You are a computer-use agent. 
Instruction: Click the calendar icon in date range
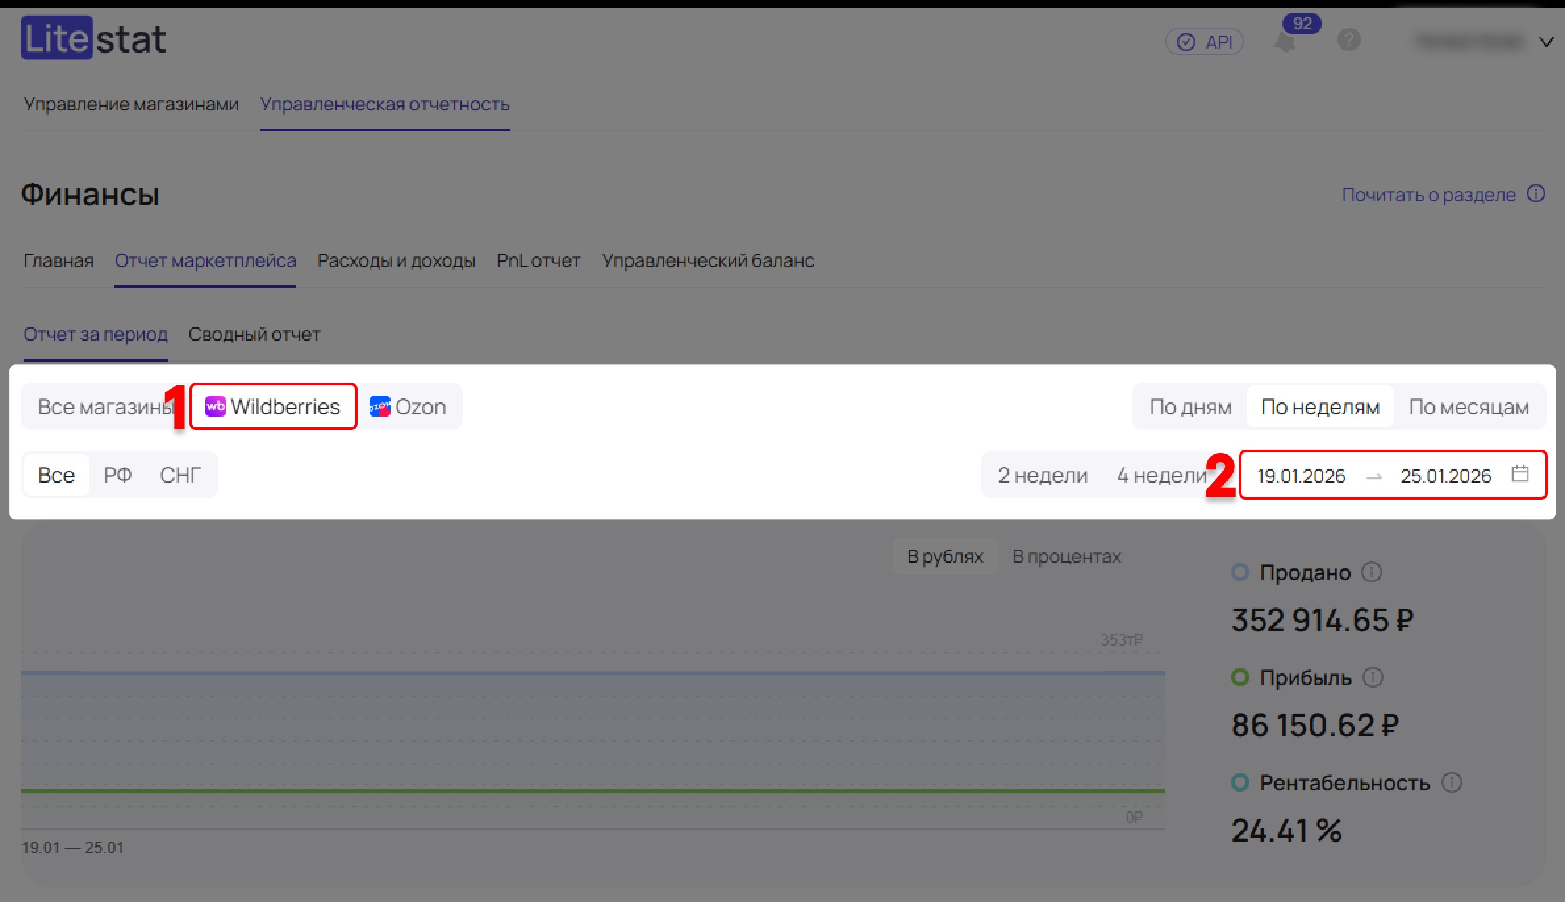pos(1520,474)
